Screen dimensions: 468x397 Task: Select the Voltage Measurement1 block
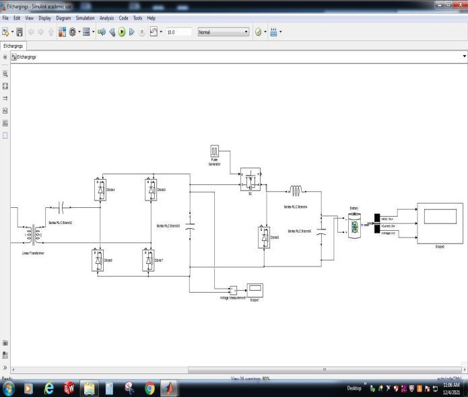point(234,290)
